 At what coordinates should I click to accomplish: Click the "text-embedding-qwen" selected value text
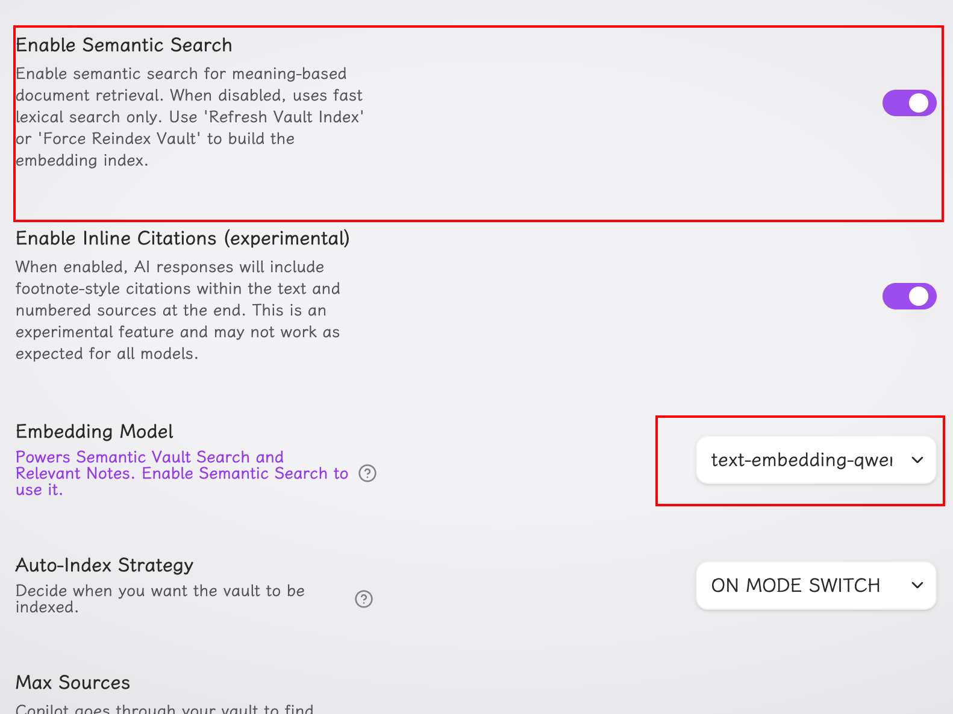801,460
